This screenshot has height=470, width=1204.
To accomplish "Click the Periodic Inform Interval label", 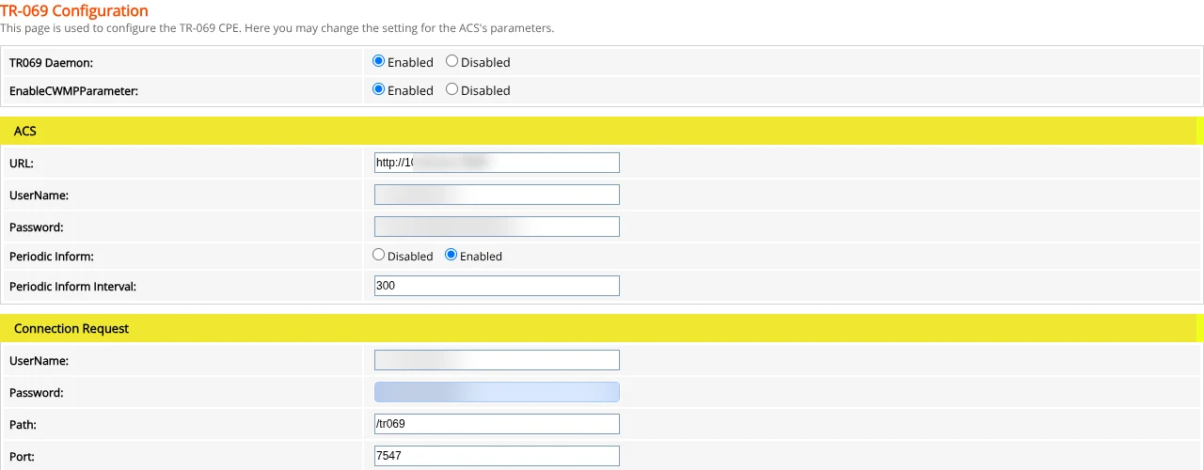I will (x=72, y=286).
